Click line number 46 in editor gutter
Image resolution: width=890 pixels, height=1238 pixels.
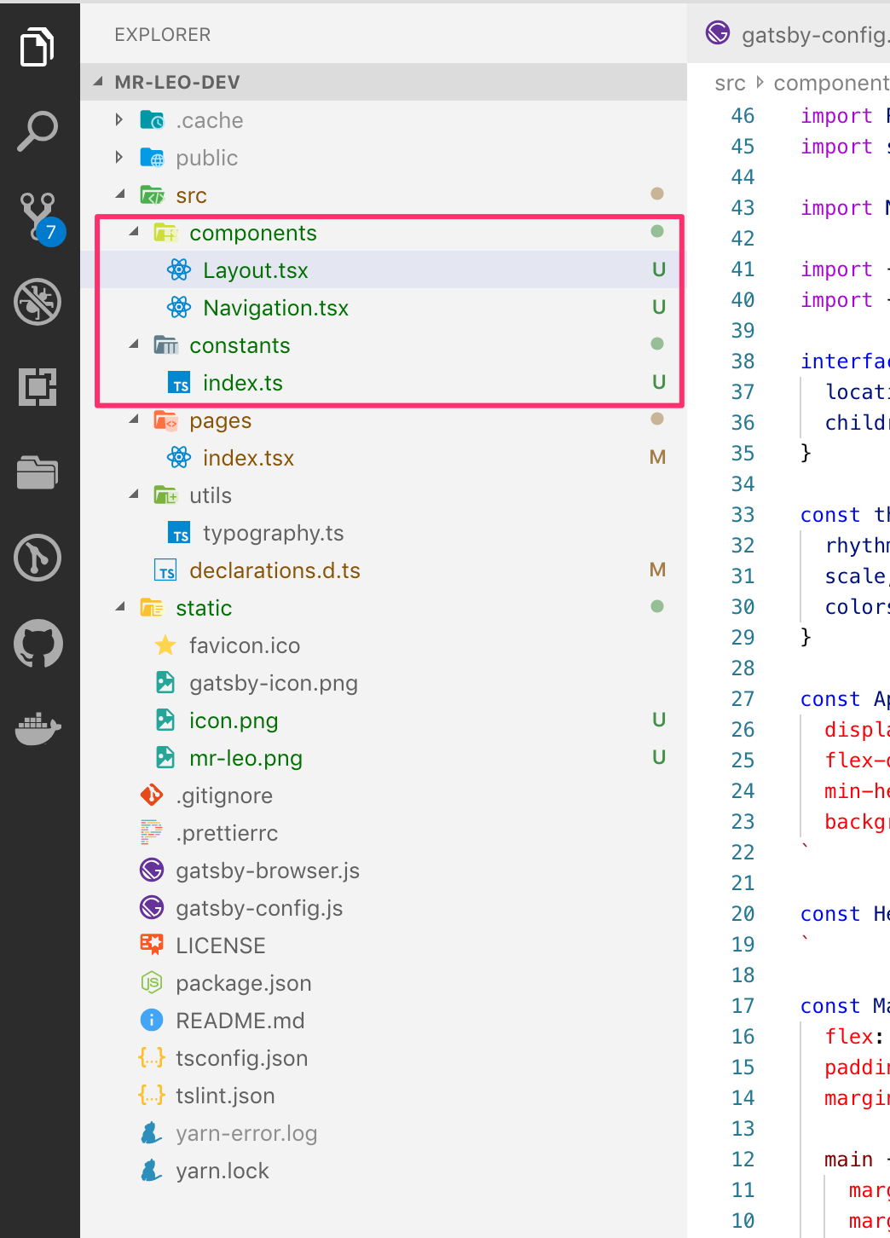click(743, 116)
